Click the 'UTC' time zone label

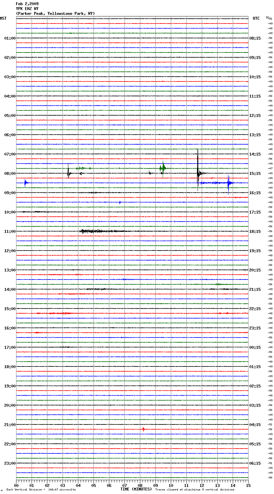pyautogui.click(x=256, y=18)
